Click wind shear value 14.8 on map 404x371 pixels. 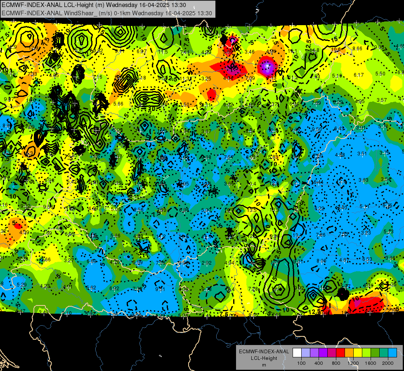click(314, 50)
